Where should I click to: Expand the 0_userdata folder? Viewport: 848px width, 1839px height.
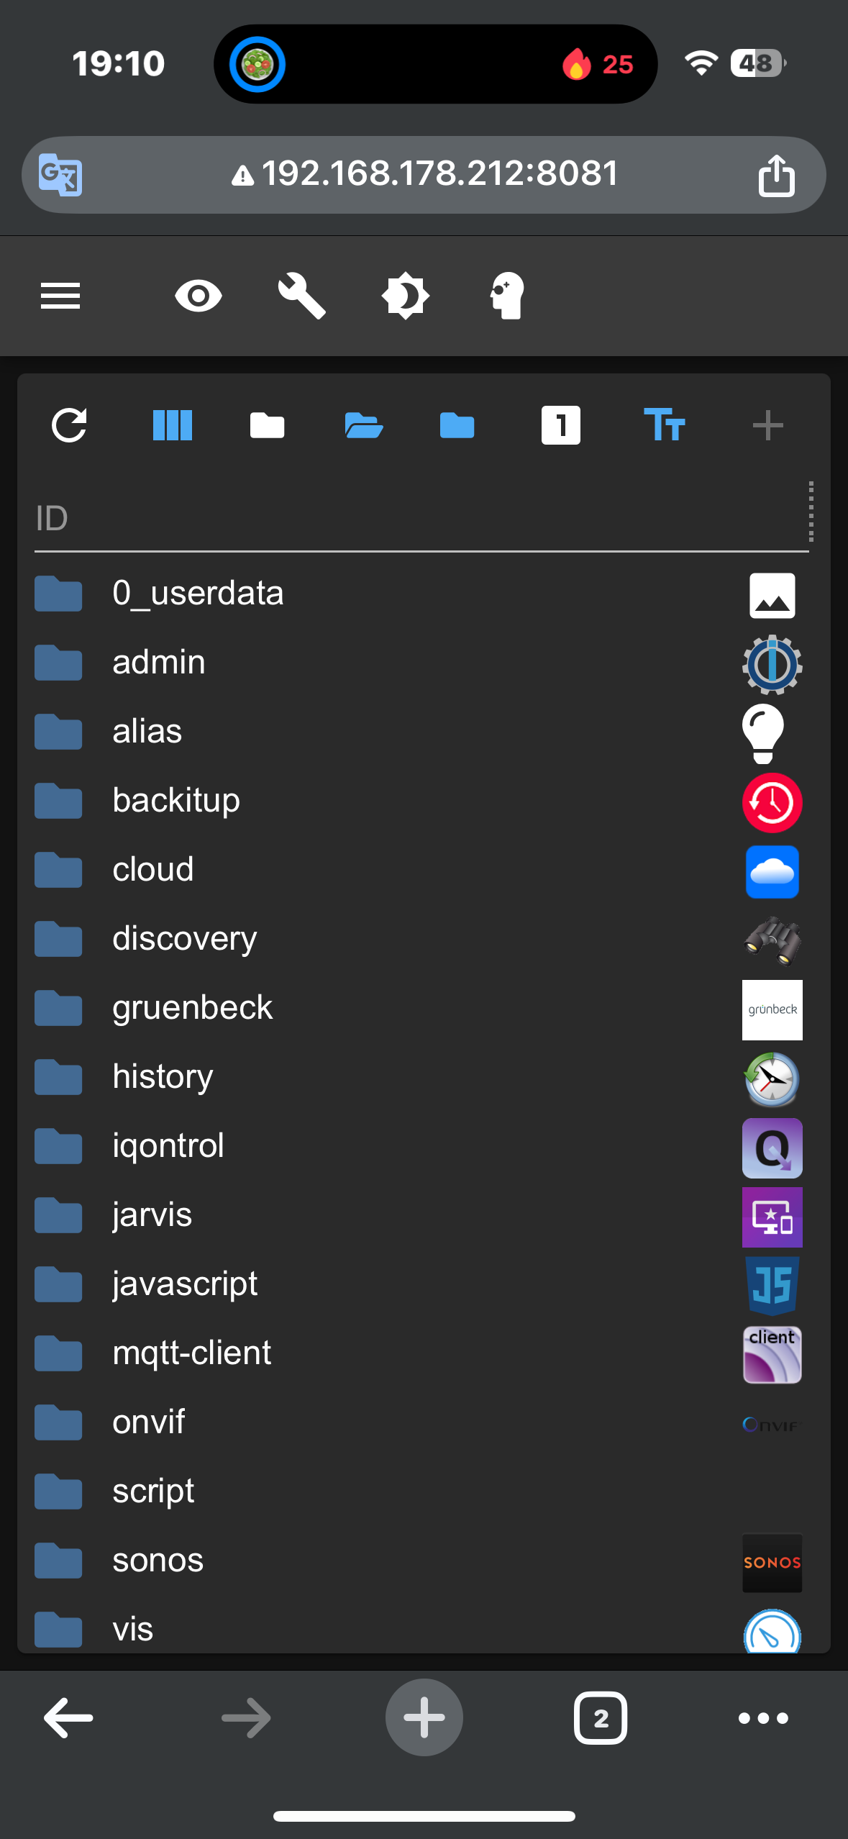point(58,594)
